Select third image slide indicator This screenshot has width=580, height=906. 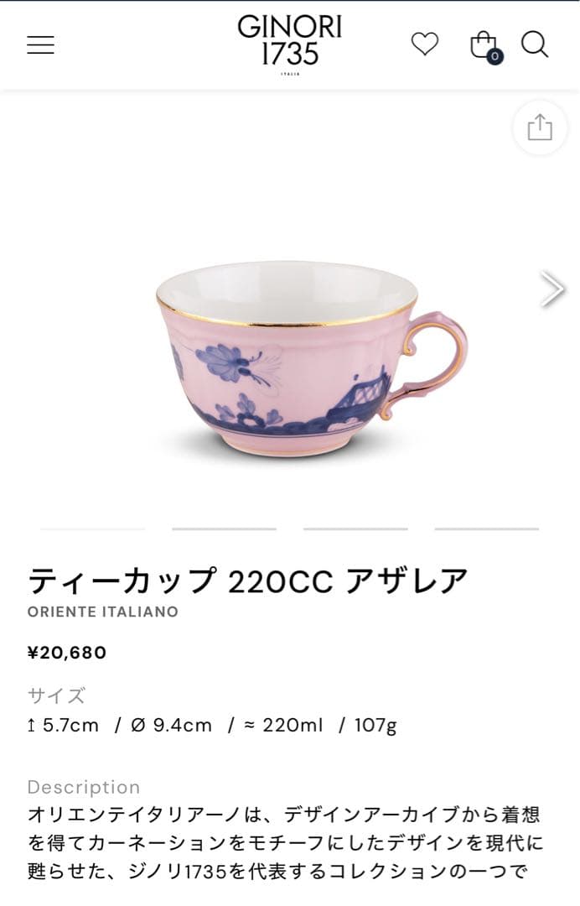pyautogui.click(x=355, y=528)
